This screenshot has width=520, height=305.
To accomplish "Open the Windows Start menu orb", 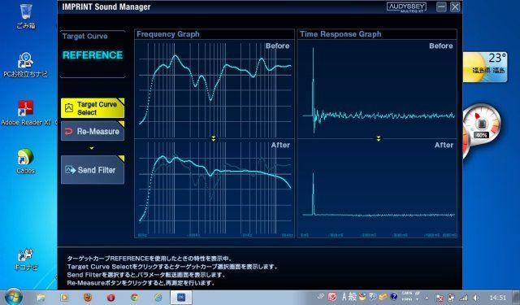I will [13, 297].
